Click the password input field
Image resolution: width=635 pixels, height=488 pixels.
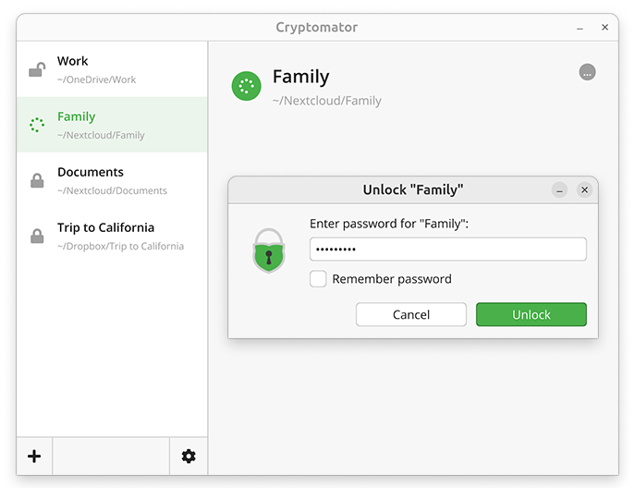(x=448, y=250)
